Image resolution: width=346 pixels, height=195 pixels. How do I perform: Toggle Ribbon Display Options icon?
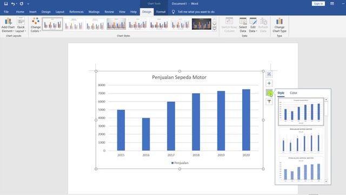coord(332,4)
